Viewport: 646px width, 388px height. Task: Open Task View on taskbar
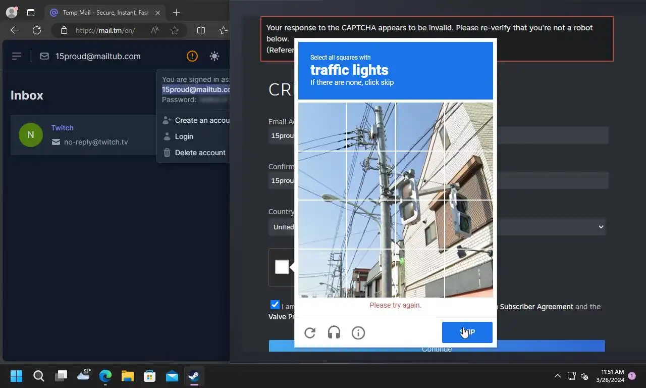[61, 376]
